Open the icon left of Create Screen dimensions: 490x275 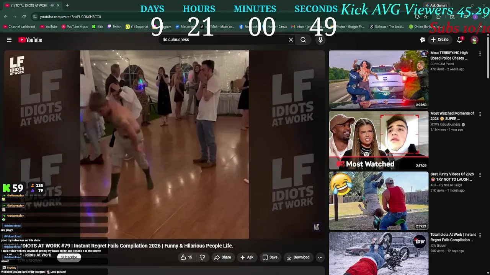point(423,40)
